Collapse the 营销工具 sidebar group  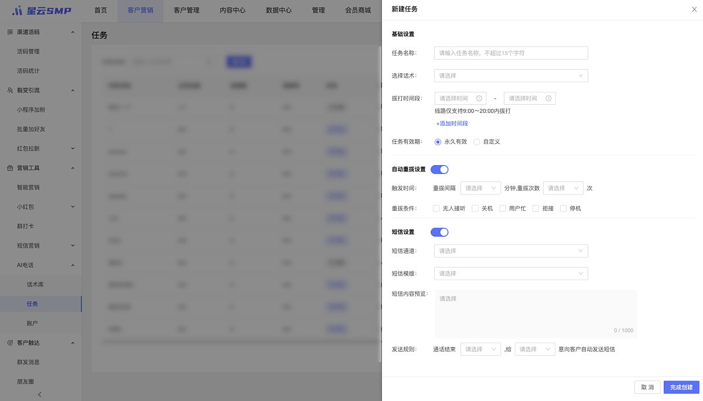pyautogui.click(x=73, y=168)
